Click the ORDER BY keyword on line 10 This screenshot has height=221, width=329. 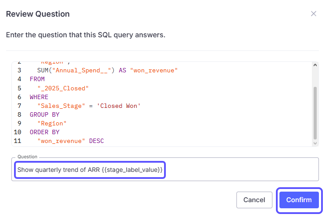[45, 132]
